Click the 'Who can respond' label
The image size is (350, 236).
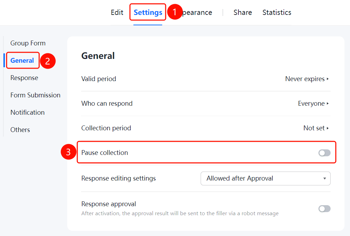107,103
